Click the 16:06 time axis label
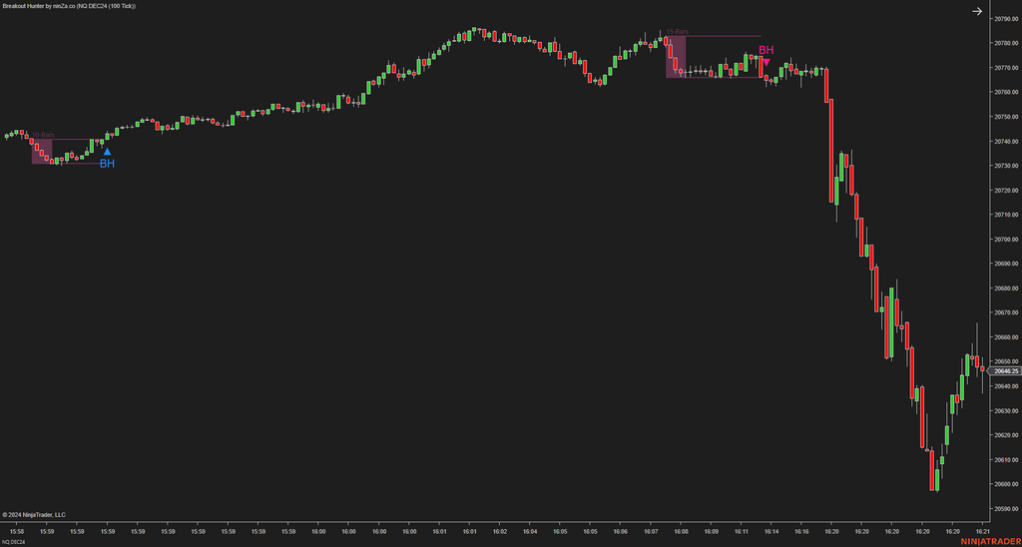Screen dimensions: 1022x547 [620, 531]
